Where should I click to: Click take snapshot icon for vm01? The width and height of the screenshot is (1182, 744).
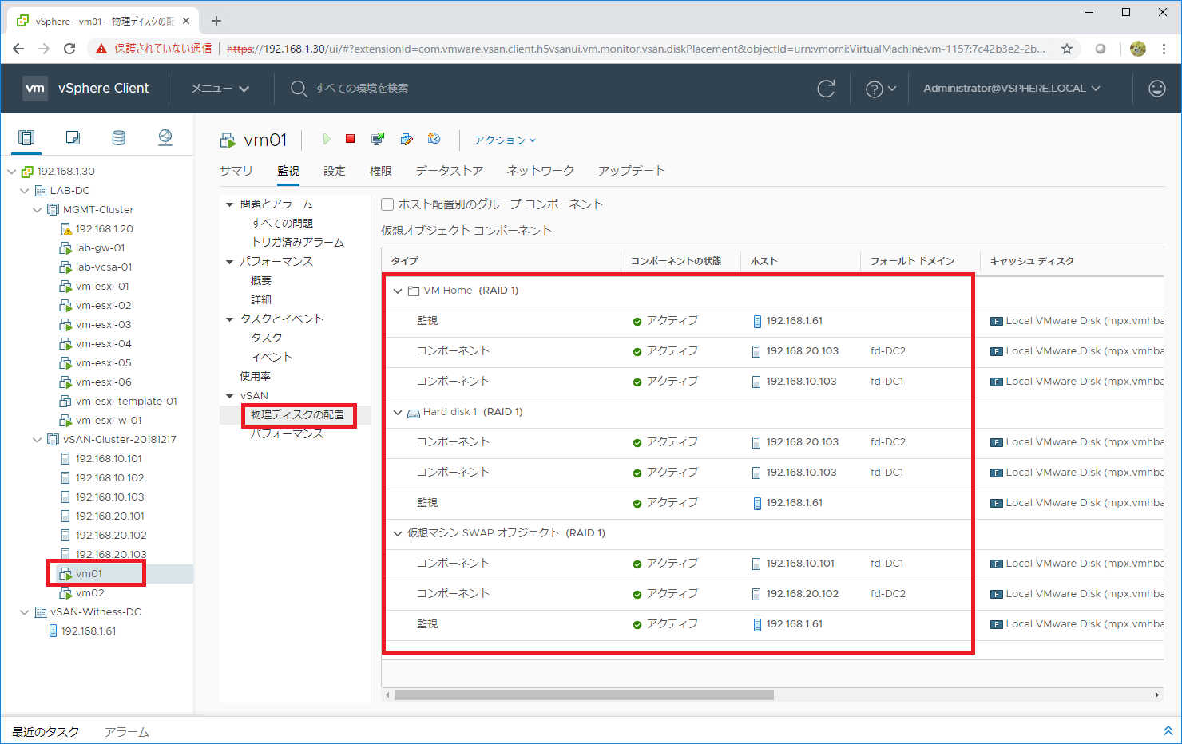tap(434, 139)
